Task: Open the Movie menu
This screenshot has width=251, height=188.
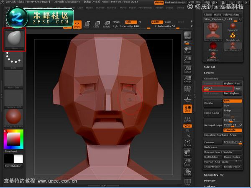Action: coord(123,8)
